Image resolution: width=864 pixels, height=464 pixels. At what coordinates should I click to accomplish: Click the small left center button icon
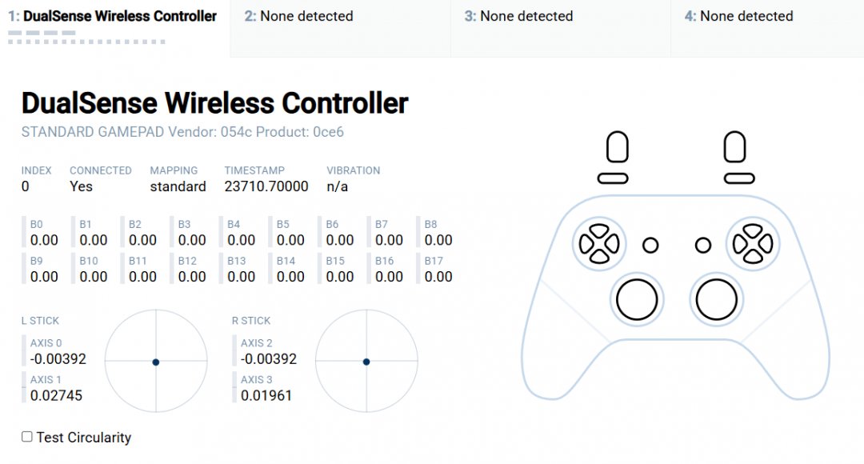650,246
